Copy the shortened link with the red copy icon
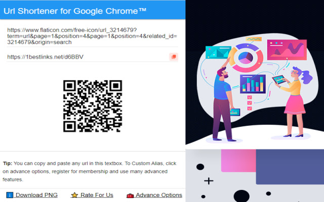 pos(174,57)
